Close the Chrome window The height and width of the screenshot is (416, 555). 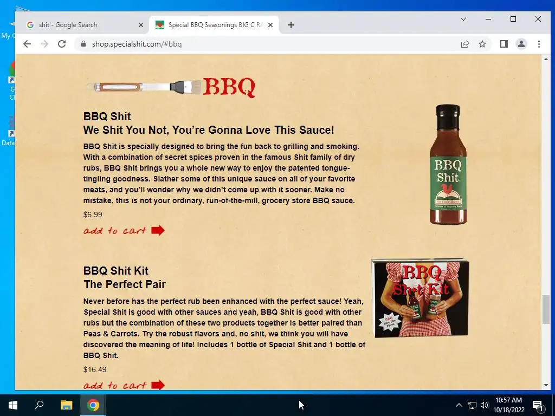[x=538, y=19]
